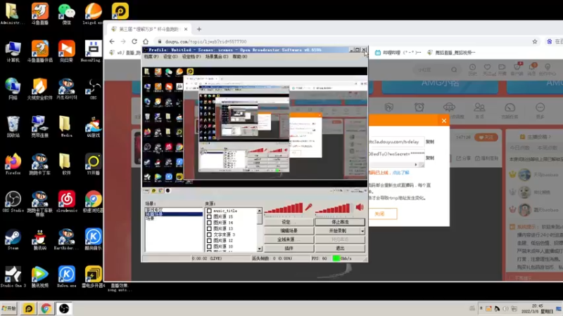563x316 pixels.
Task: Click the 点此了解 link in dialog
Action: (400, 173)
